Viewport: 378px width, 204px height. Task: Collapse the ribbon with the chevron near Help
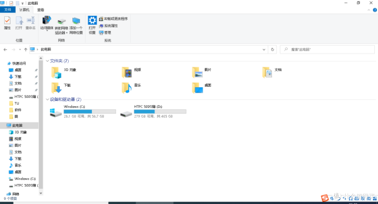[369, 10]
